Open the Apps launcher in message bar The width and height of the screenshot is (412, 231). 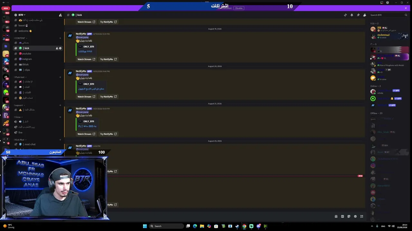point(362,217)
